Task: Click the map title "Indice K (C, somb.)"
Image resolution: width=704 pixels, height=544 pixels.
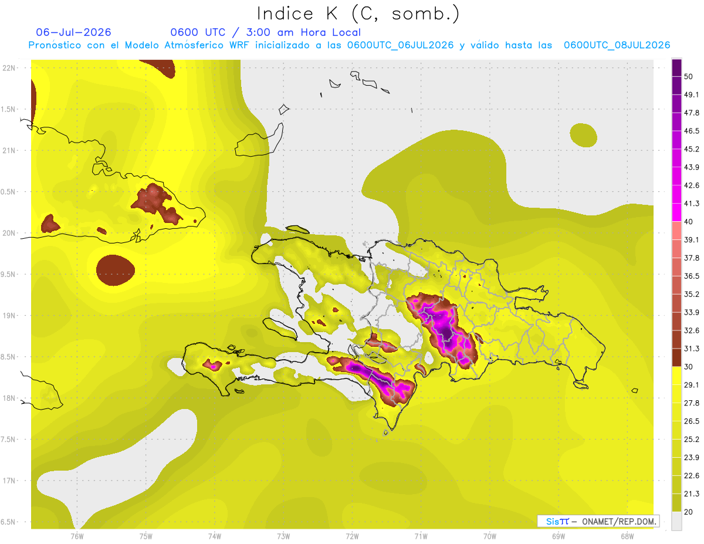Action: [357, 13]
